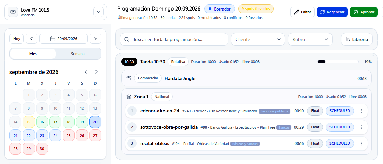
Task: Select the edenor-aire-en-24 spot row
Action: pos(247,111)
